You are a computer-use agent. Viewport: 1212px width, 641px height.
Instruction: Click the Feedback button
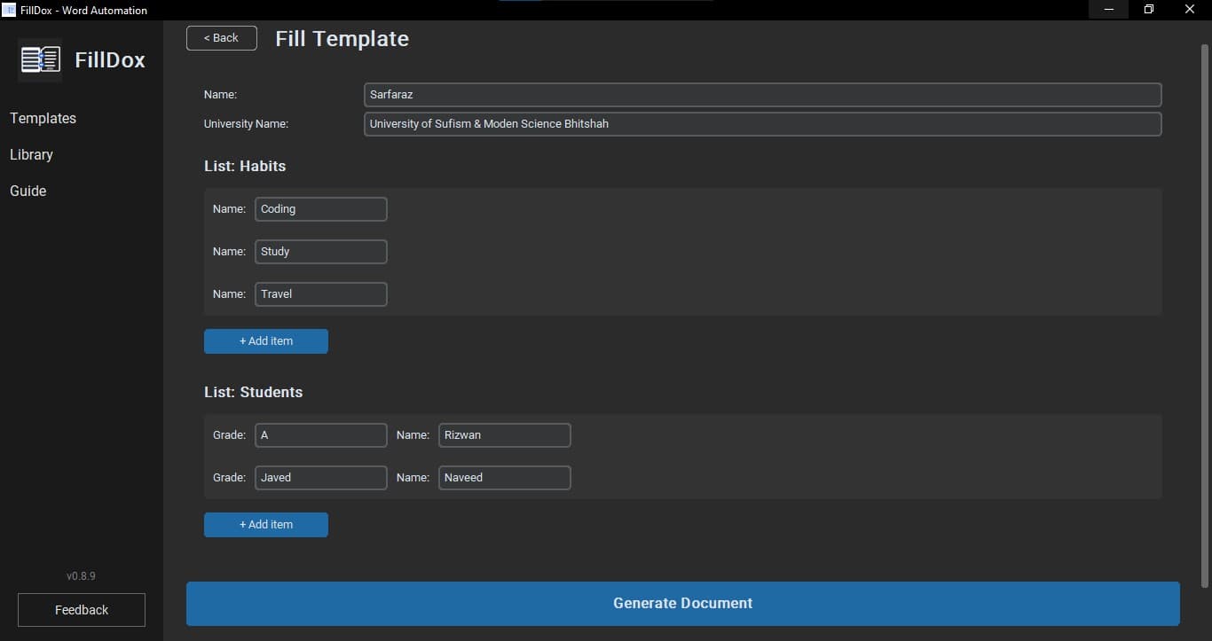[x=82, y=610]
